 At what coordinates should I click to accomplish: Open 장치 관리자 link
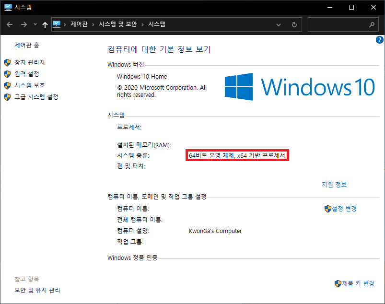coord(30,62)
